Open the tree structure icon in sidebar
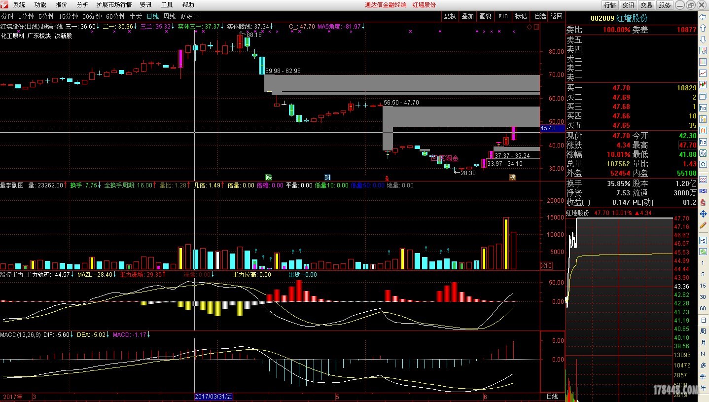Viewport: 709px width, 402px height. (703, 119)
